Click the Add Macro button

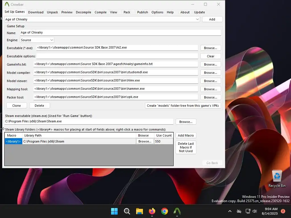coord(186,135)
